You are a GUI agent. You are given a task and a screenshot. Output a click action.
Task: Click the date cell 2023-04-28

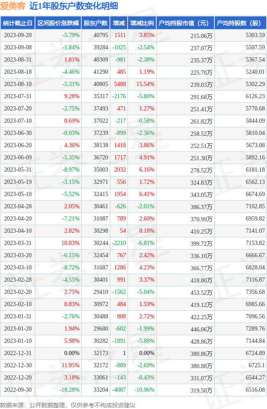pyautogui.click(x=18, y=206)
